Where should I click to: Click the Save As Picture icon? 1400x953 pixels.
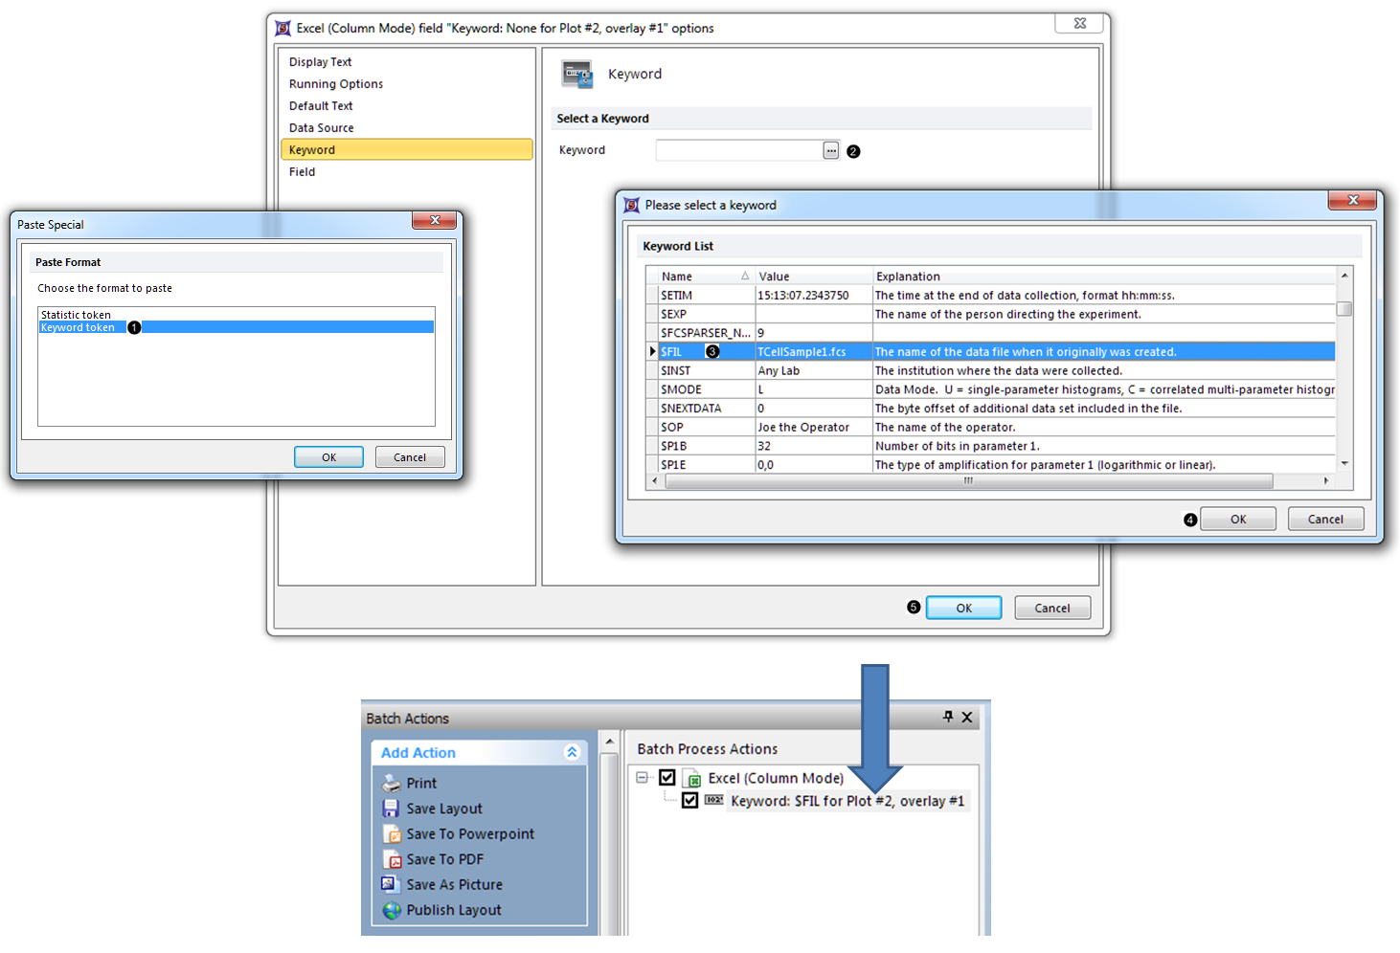point(391,885)
